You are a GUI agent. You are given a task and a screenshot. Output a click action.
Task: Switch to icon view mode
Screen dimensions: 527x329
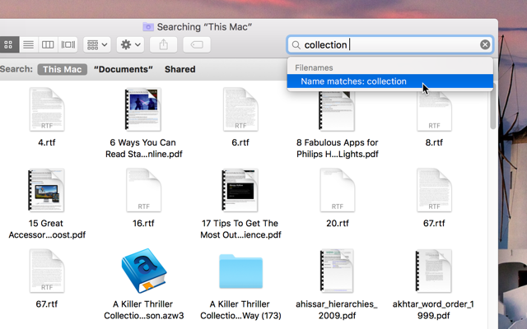(8, 44)
